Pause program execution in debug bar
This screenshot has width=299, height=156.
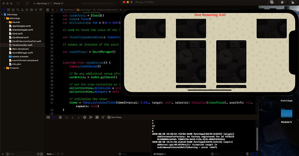[60, 117]
